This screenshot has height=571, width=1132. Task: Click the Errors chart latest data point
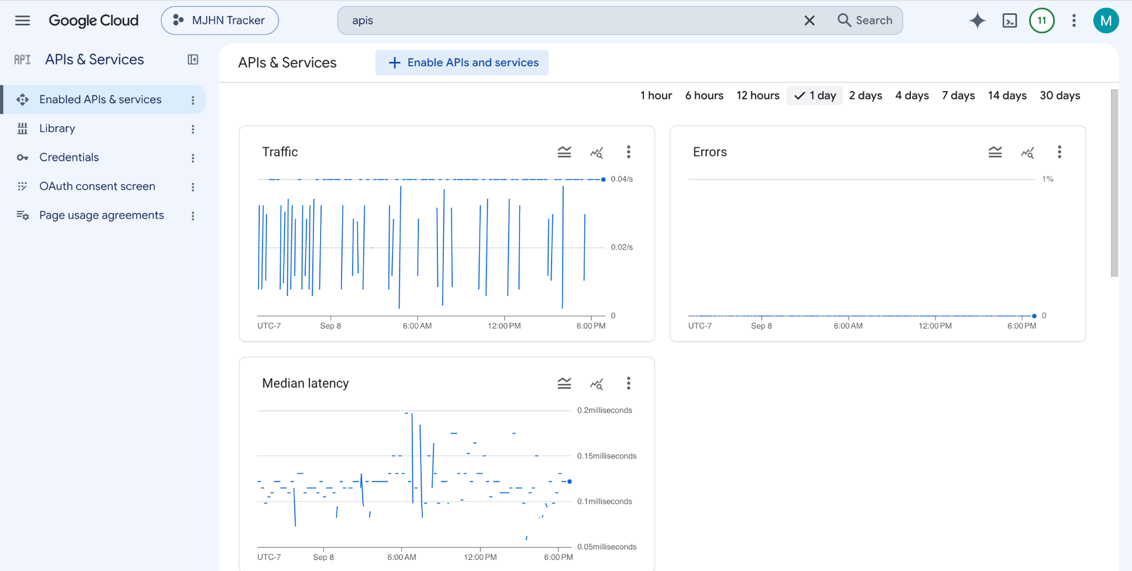1034,316
